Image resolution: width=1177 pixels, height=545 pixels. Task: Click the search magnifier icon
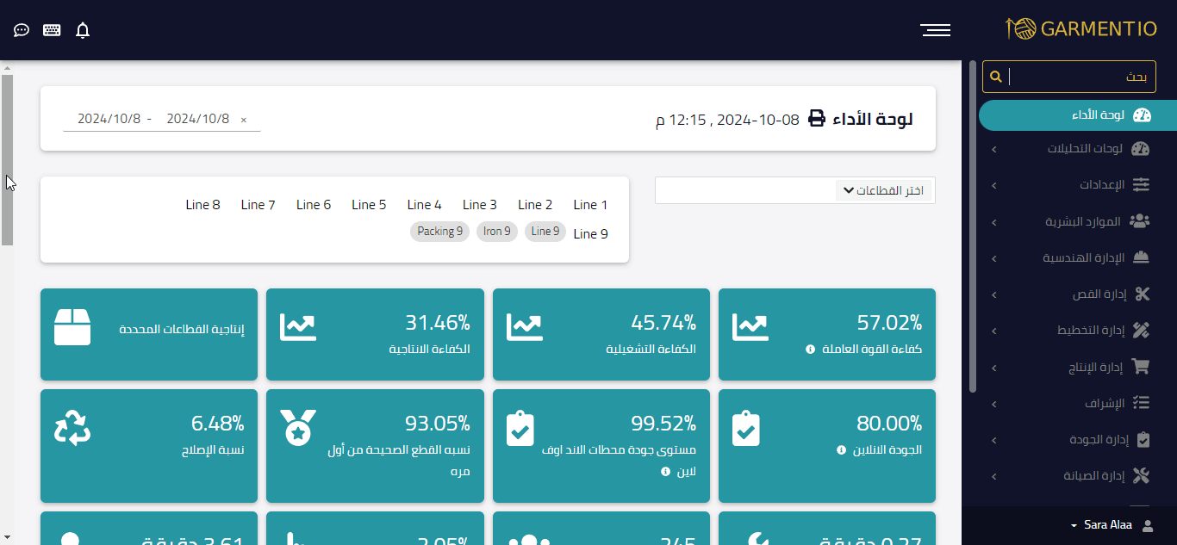(996, 77)
